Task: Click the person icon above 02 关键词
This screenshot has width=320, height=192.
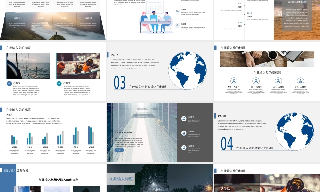Action: tap(256, 81)
